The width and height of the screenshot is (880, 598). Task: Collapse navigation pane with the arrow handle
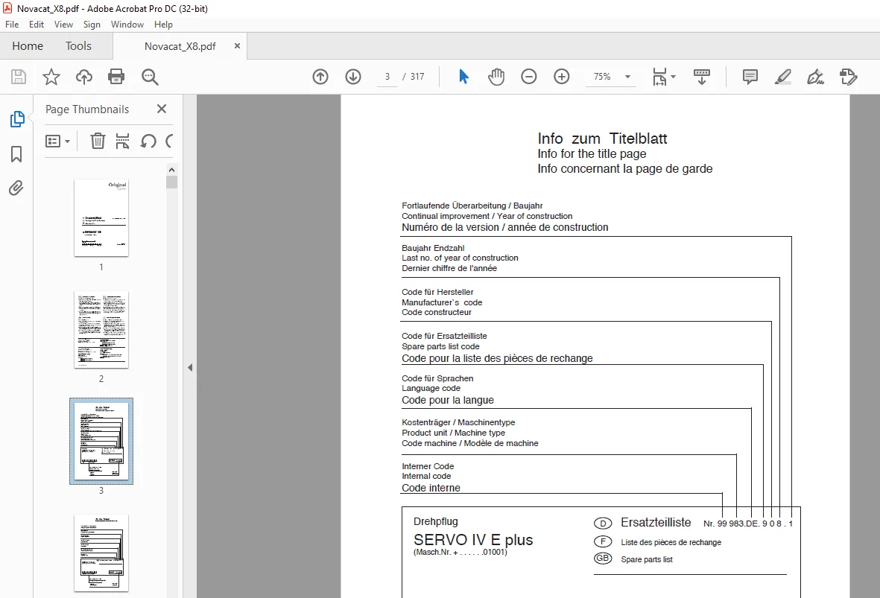pyautogui.click(x=190, y=367)
